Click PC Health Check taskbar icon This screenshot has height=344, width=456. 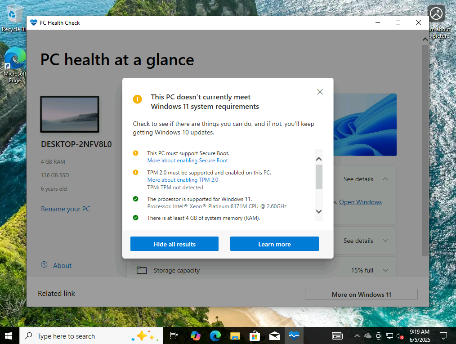(294, 336)
